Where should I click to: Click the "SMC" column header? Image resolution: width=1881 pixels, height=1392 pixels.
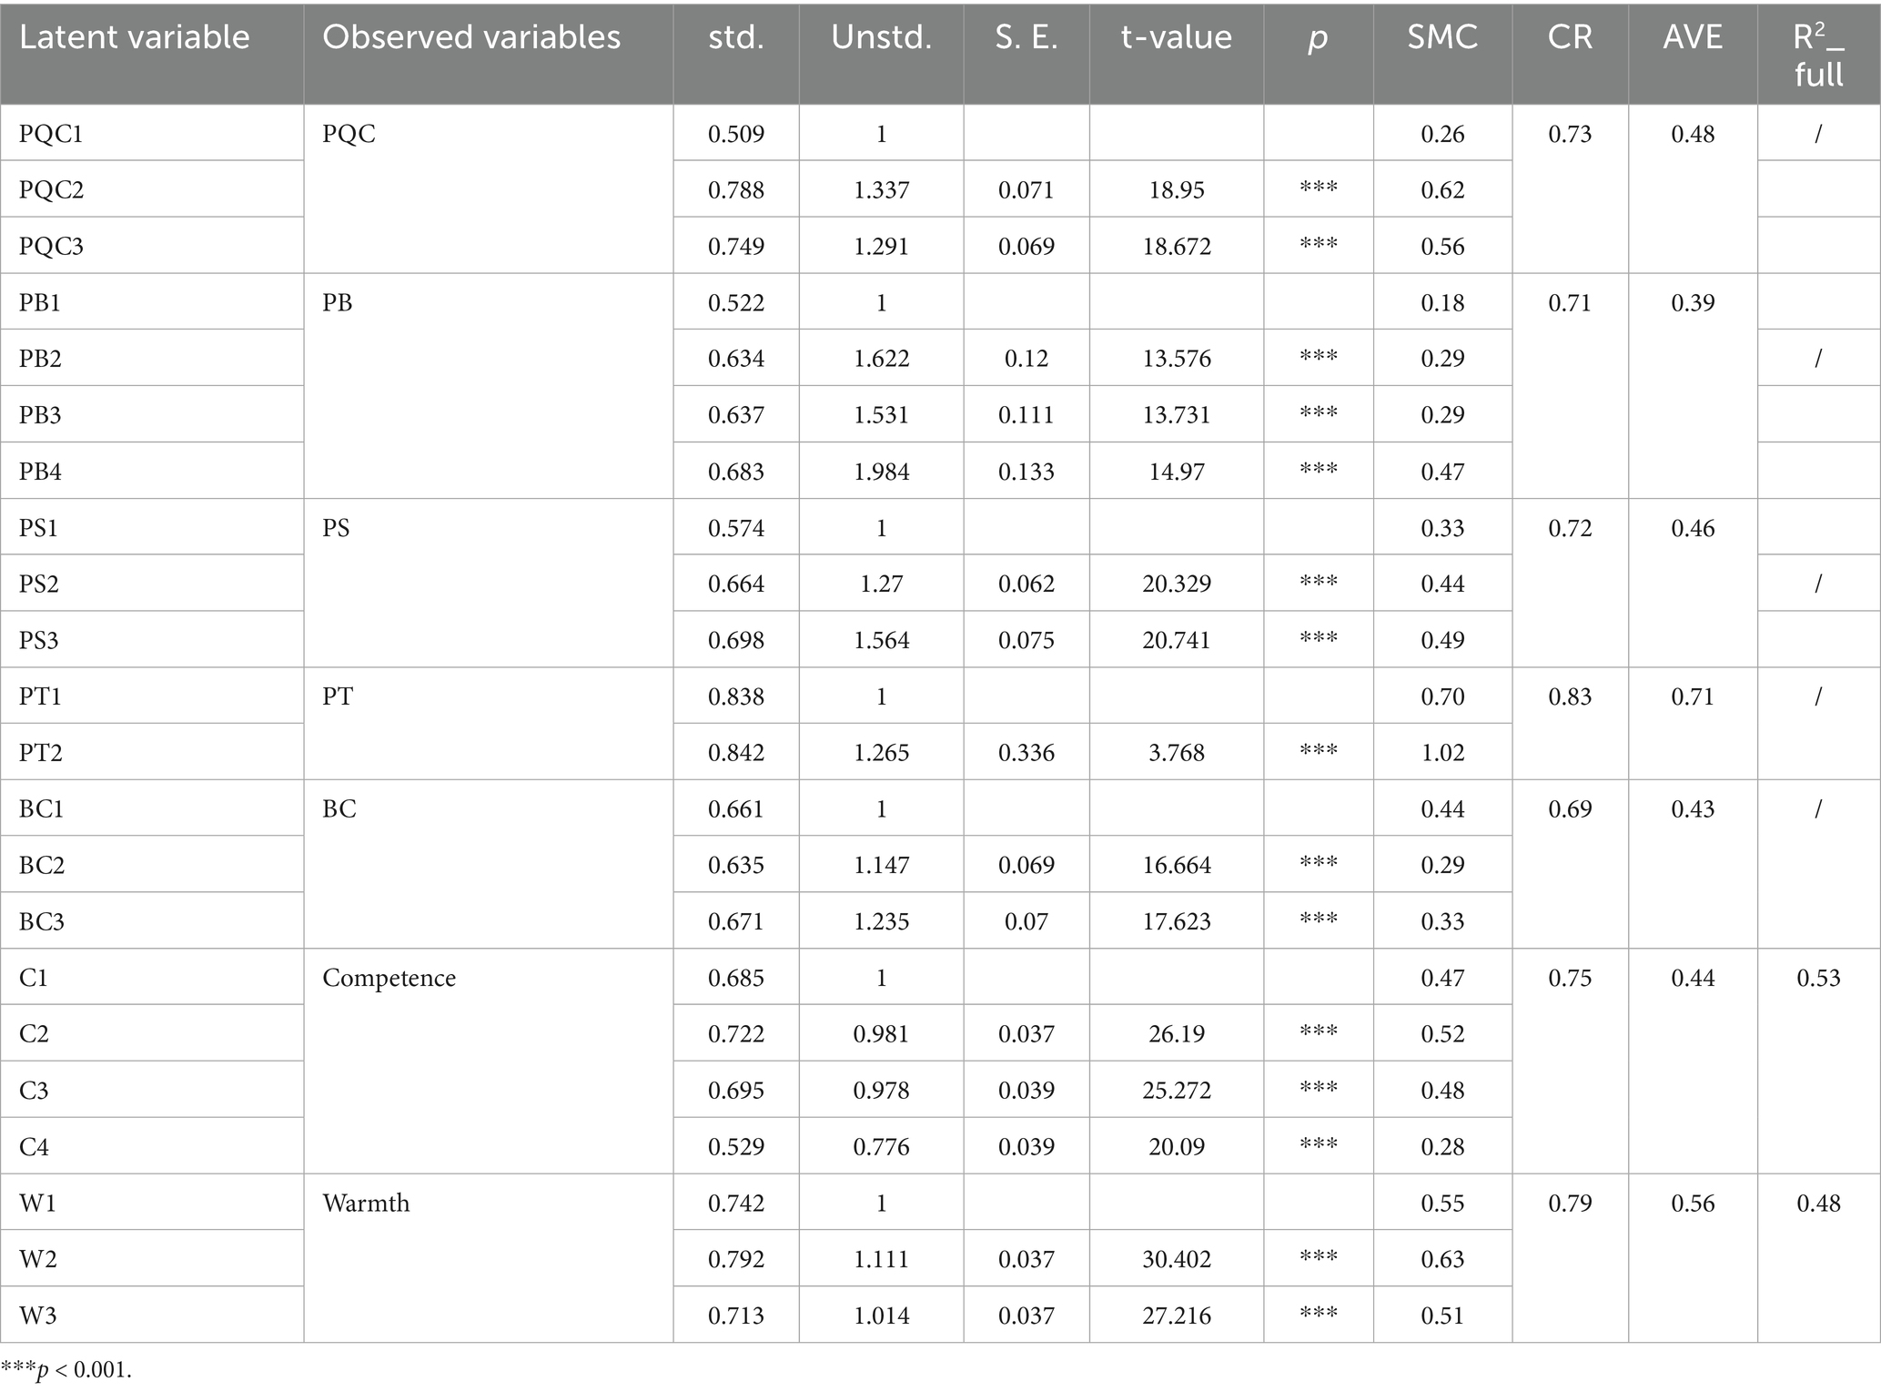[x=1442, y=37]
